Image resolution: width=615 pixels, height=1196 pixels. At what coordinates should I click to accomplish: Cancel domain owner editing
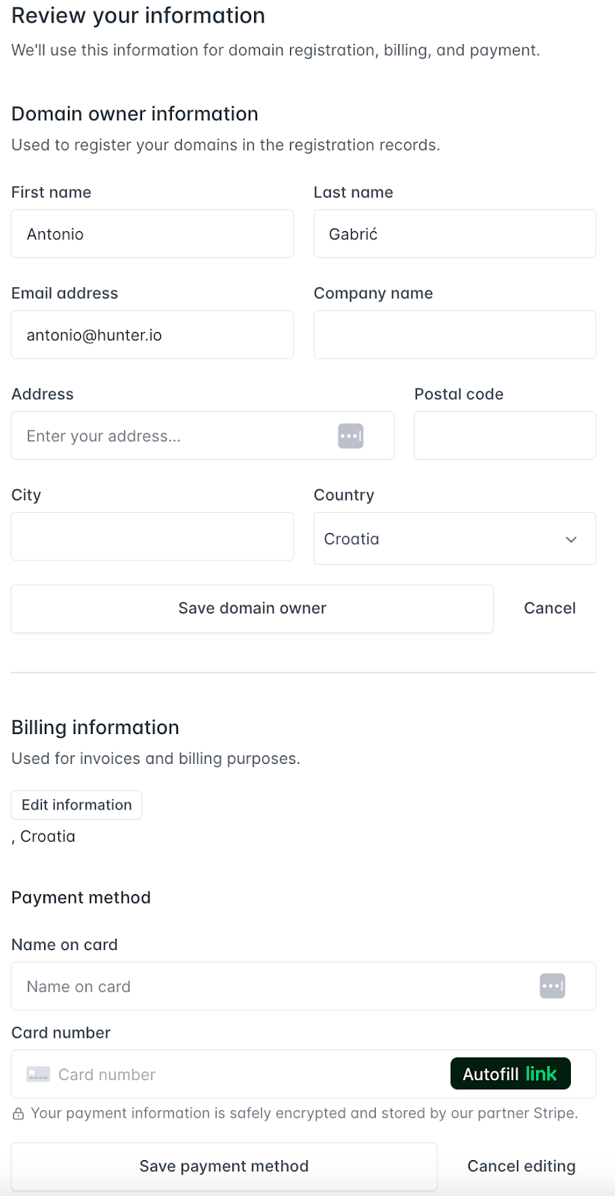549,608
